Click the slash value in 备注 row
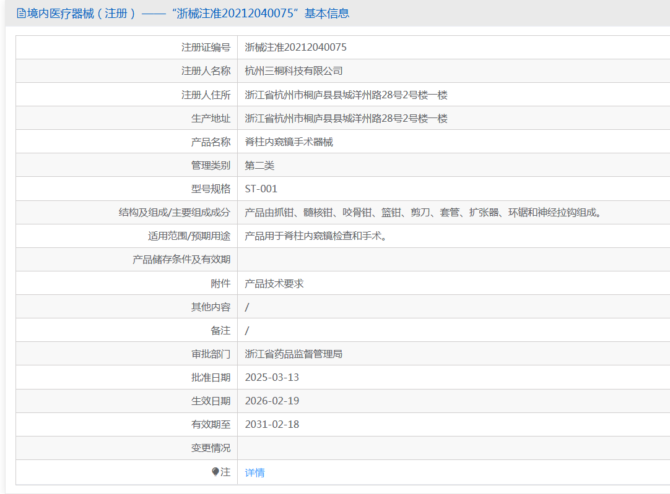 (247, 330)
